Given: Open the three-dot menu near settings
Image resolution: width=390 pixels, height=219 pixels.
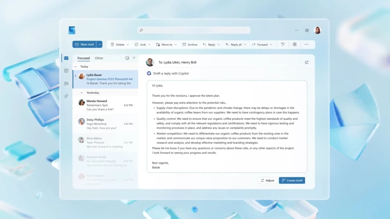Looking at the screenshot, I should point(296,30).
